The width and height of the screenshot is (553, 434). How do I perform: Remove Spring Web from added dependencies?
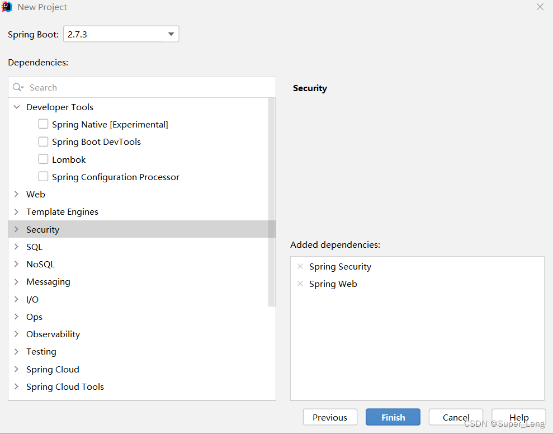[300, 284]
